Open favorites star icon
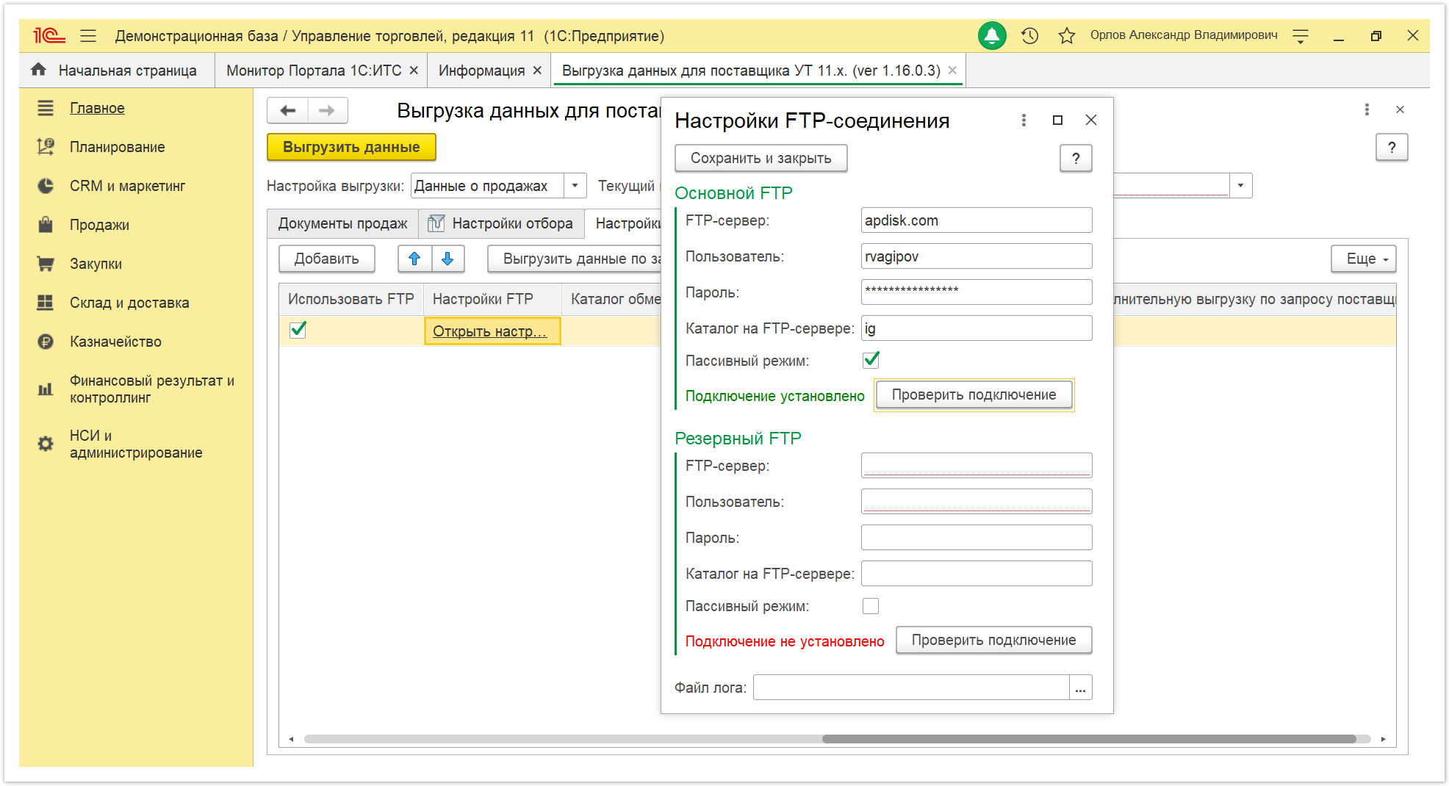 click(1067, 35)
